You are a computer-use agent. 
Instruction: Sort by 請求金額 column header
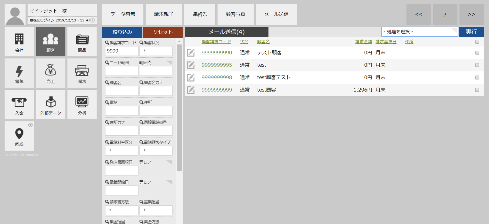pyautogui.click(x=364, y=42)
